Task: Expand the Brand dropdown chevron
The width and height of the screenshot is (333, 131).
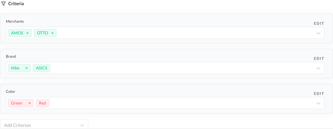Action: pos(318,68)
